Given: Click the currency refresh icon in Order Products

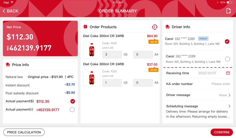Looking at the screenshot, I should click(x=154, y=27).
